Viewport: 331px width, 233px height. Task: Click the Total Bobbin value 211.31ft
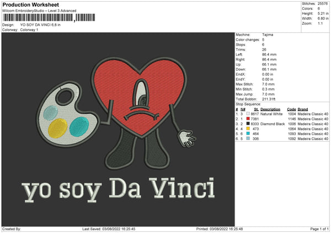pyautogui.click(x=269, y=99)
